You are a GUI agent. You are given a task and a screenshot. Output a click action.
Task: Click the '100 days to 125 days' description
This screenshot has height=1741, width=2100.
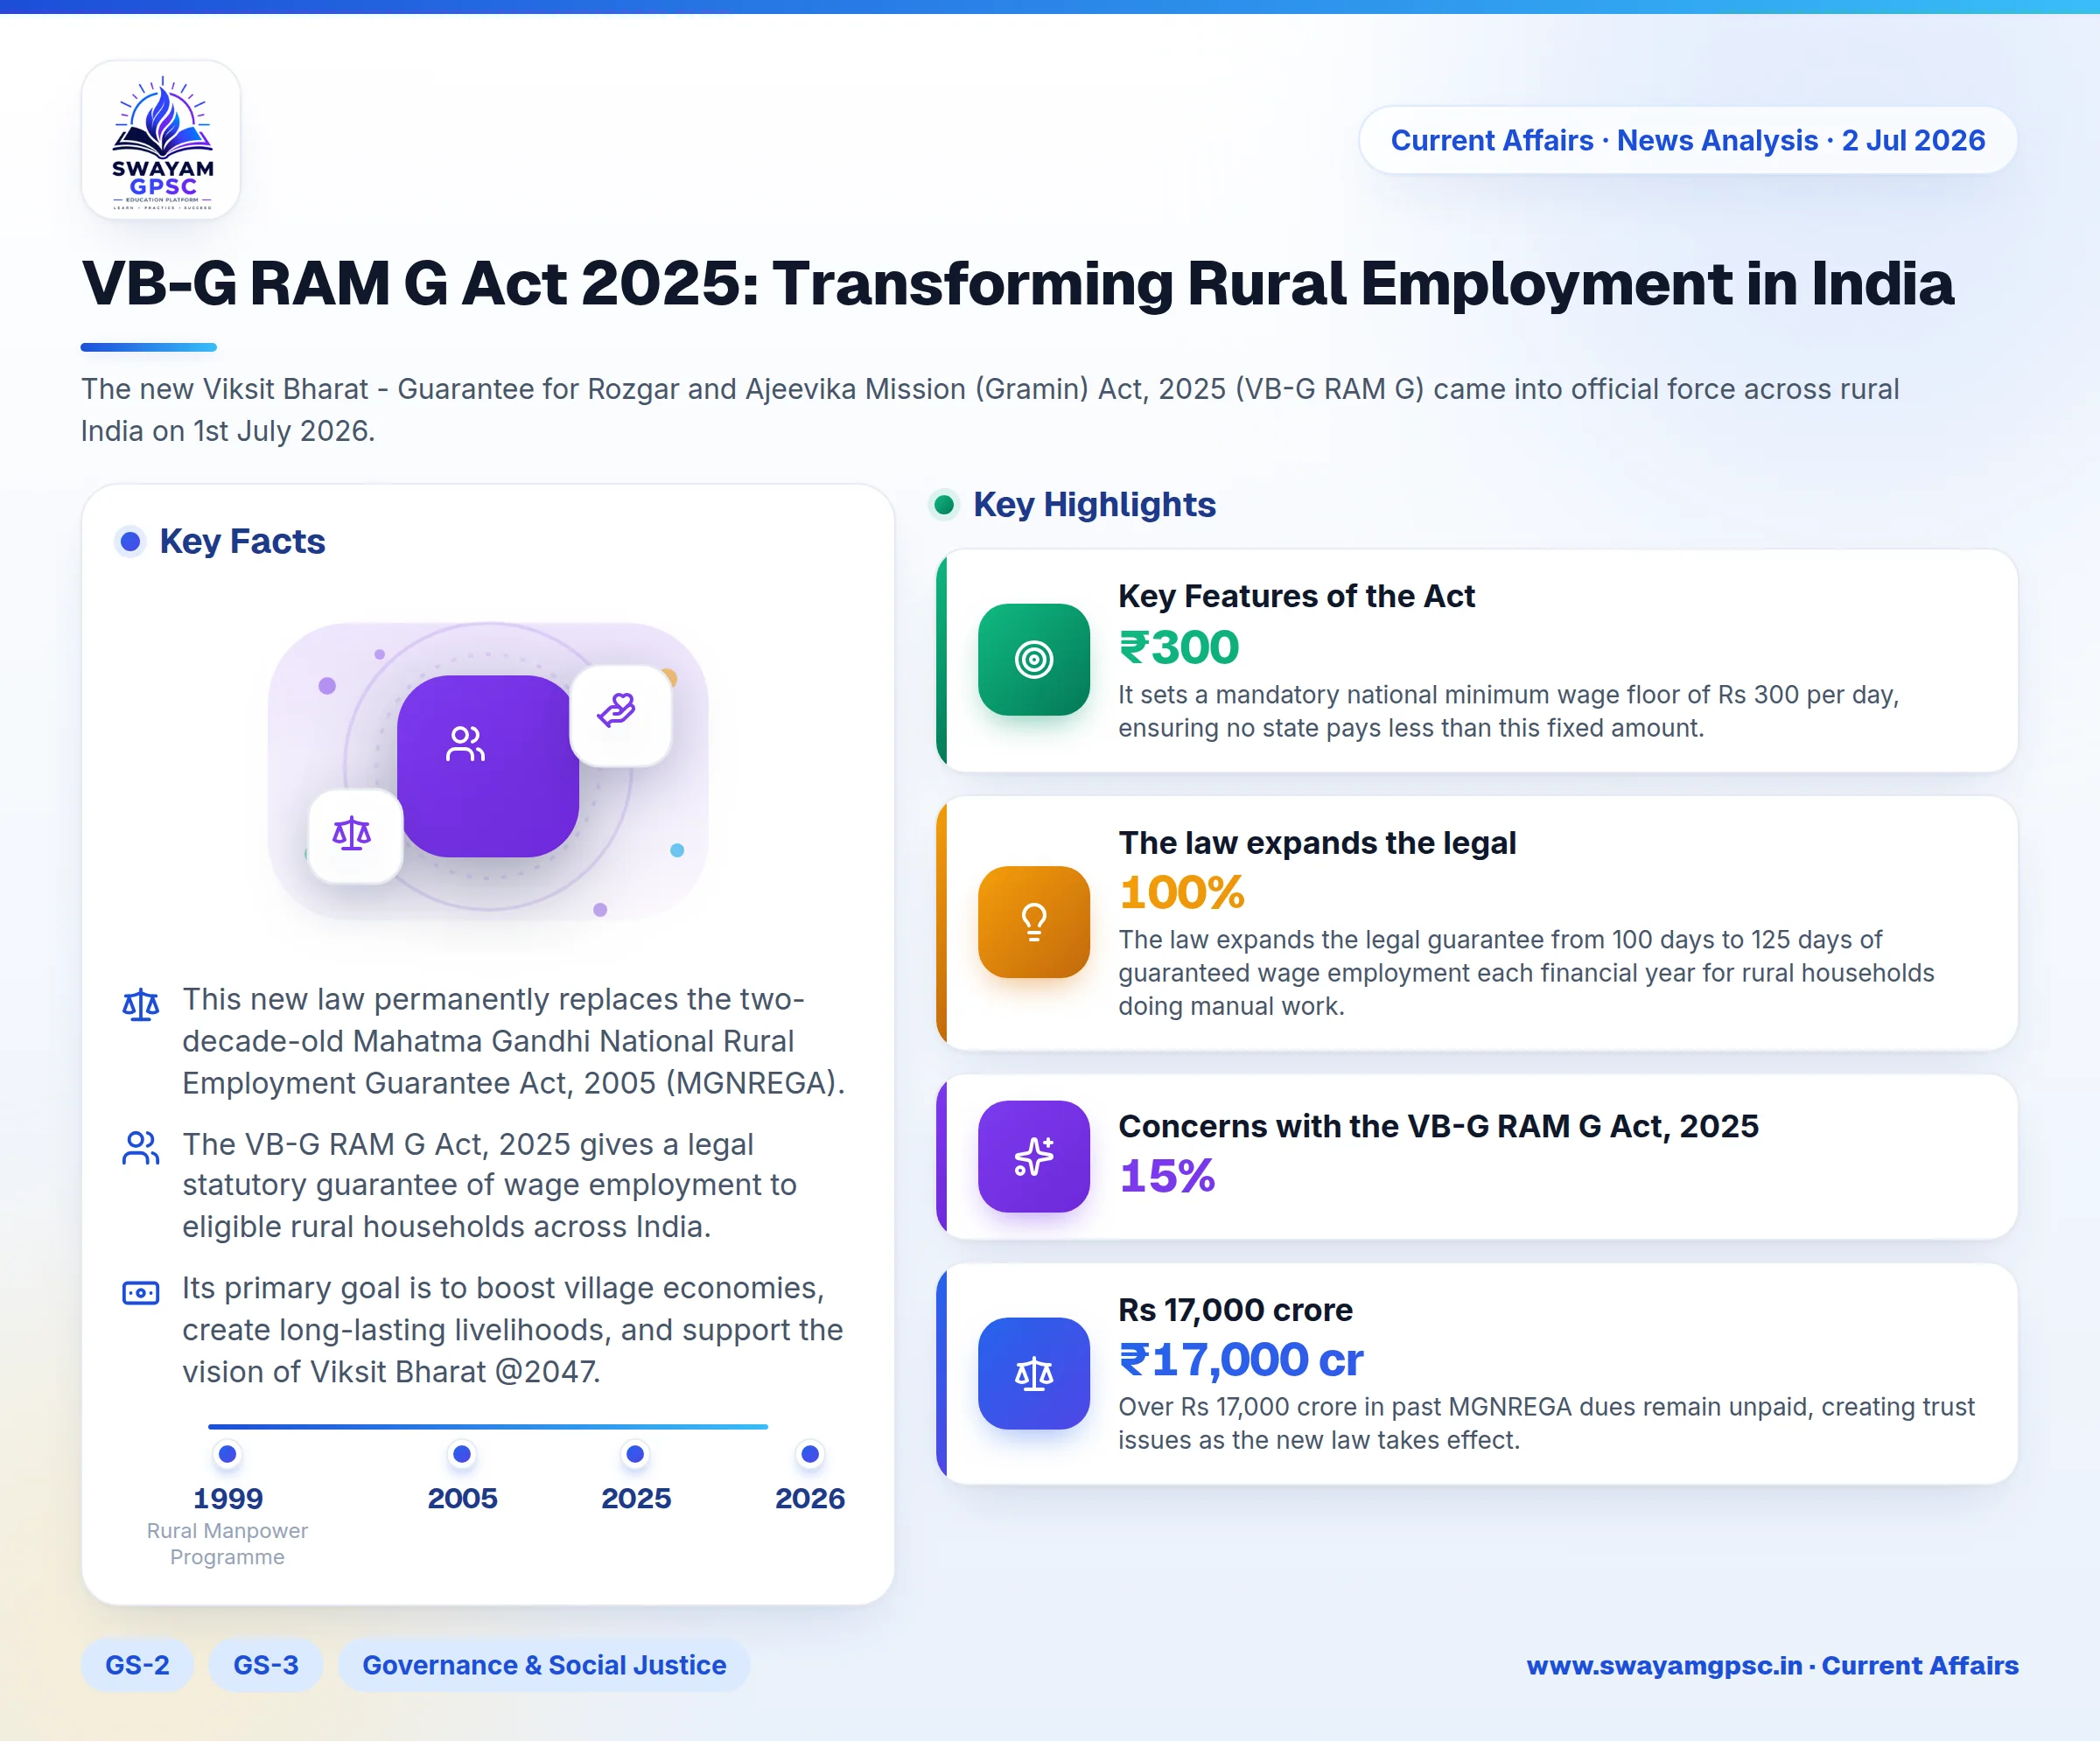click(x=1526, y=973)
